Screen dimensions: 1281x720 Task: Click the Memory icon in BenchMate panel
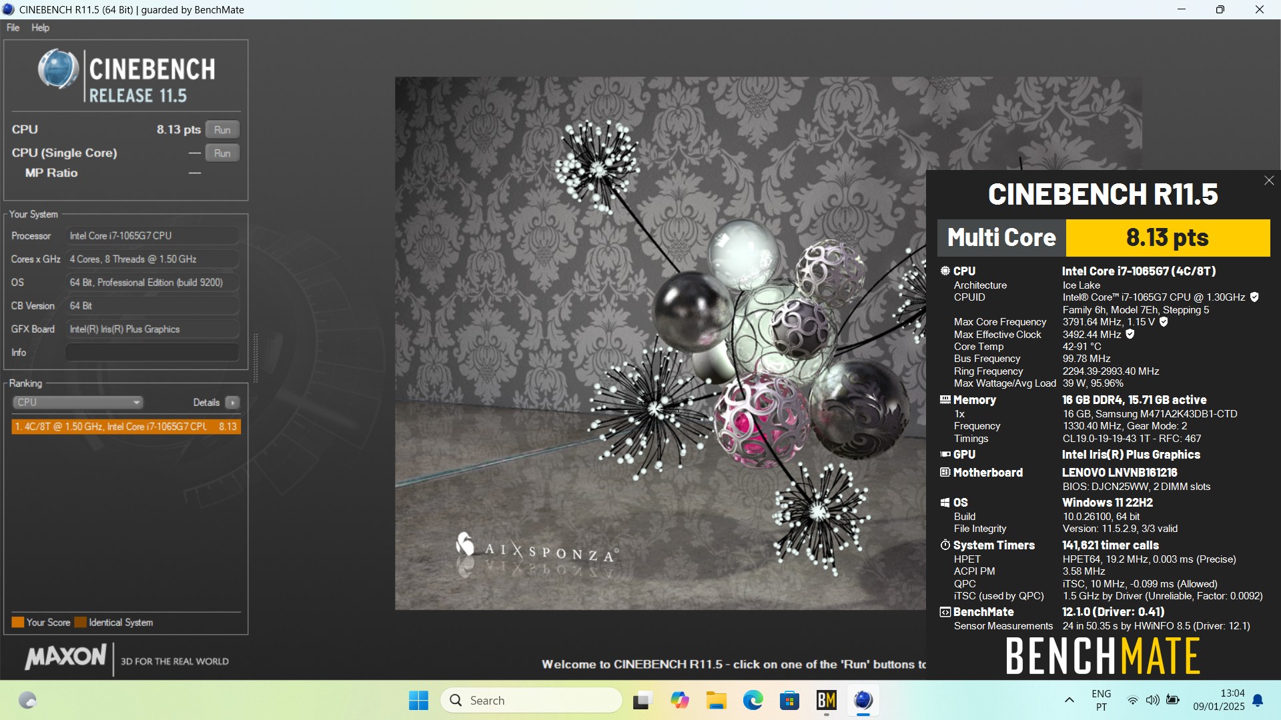tap(945, 399)
